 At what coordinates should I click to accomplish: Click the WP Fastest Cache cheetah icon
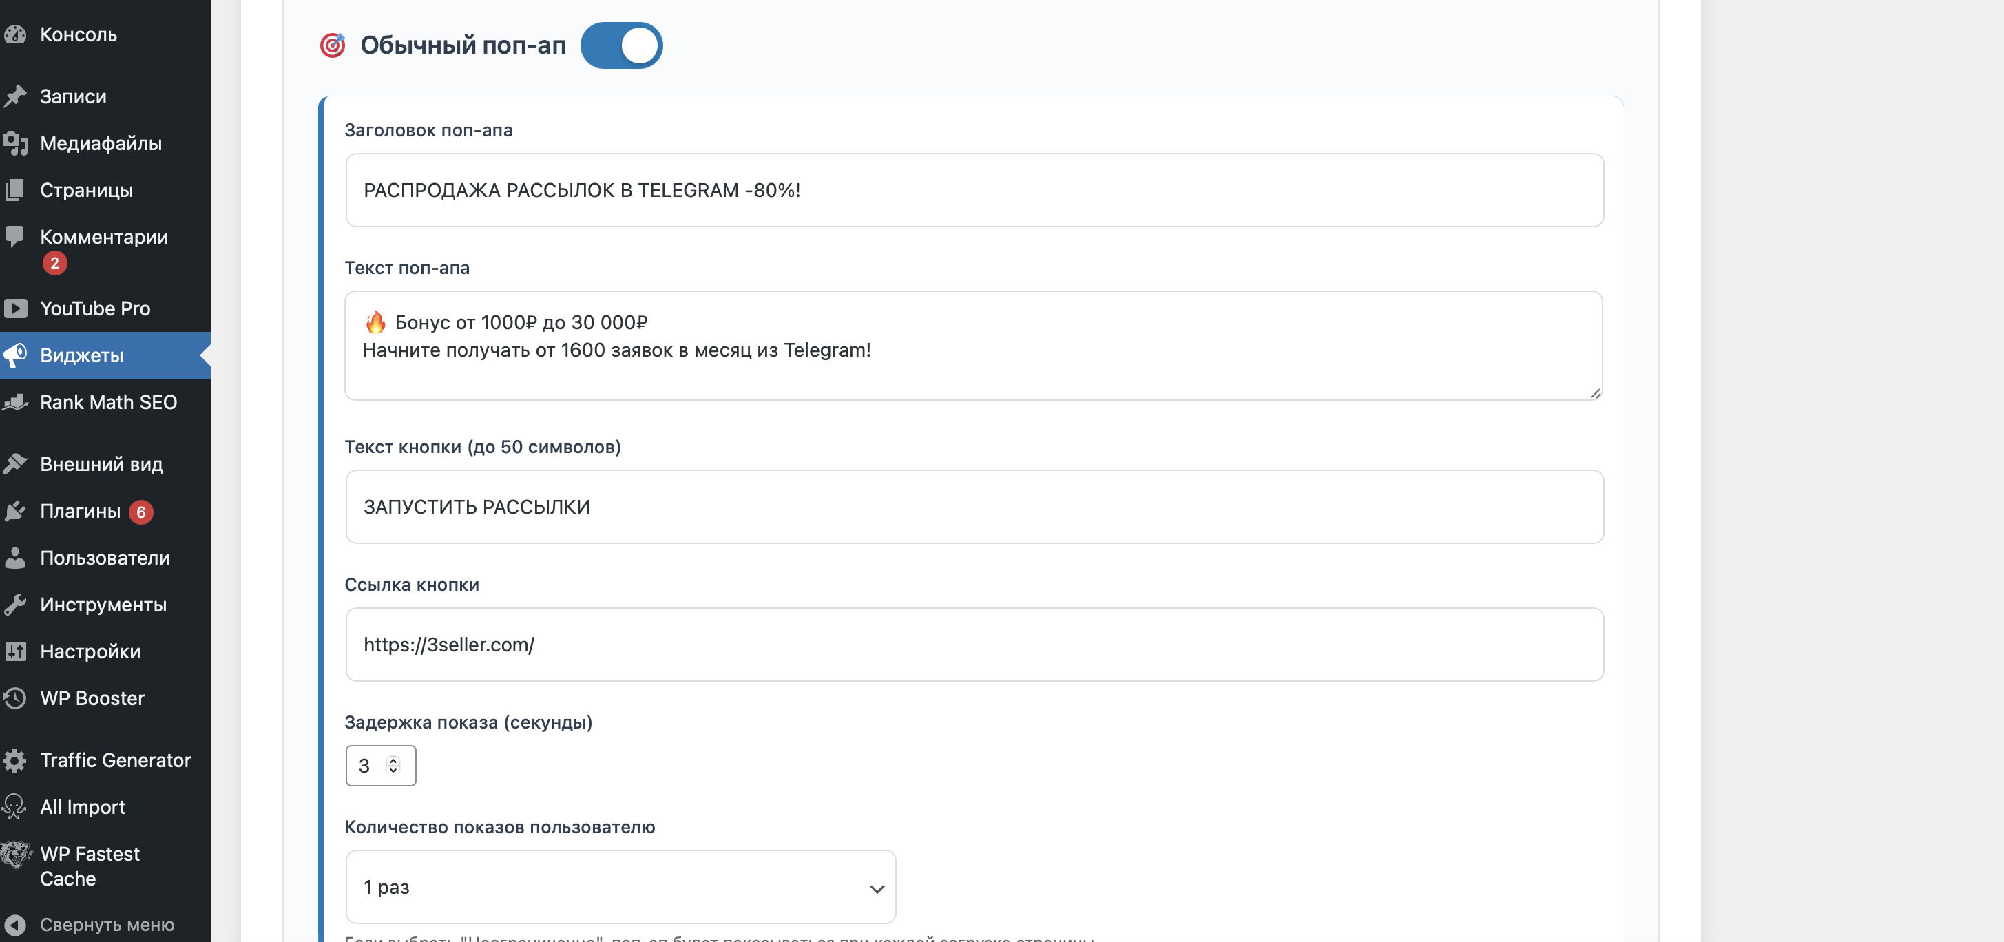(16, 854)
